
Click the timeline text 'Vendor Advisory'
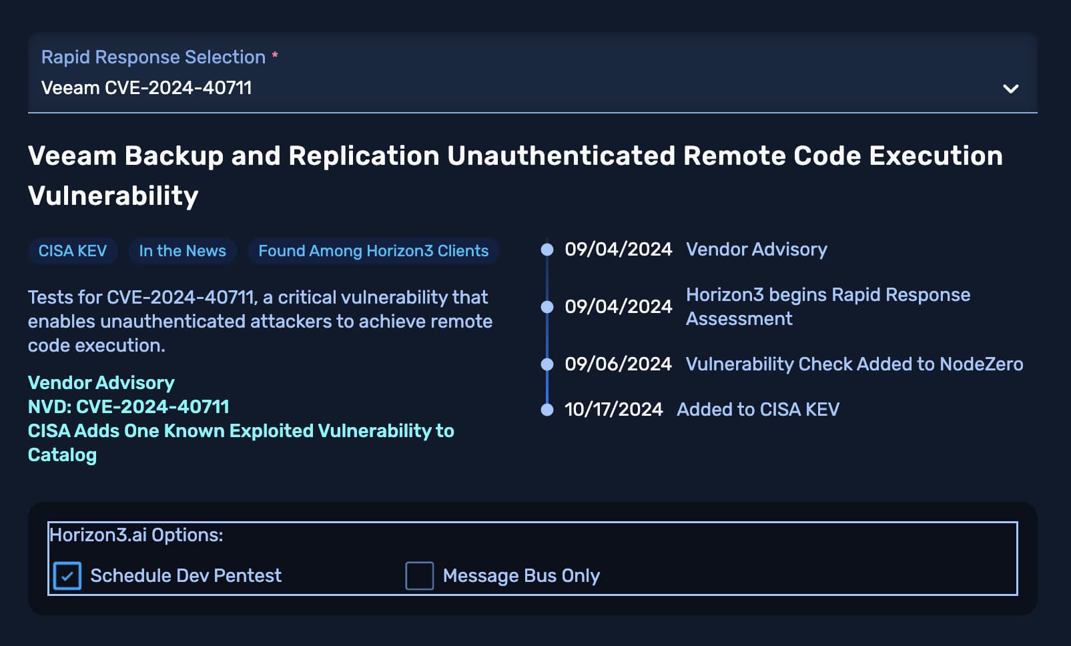pos(757,250)
